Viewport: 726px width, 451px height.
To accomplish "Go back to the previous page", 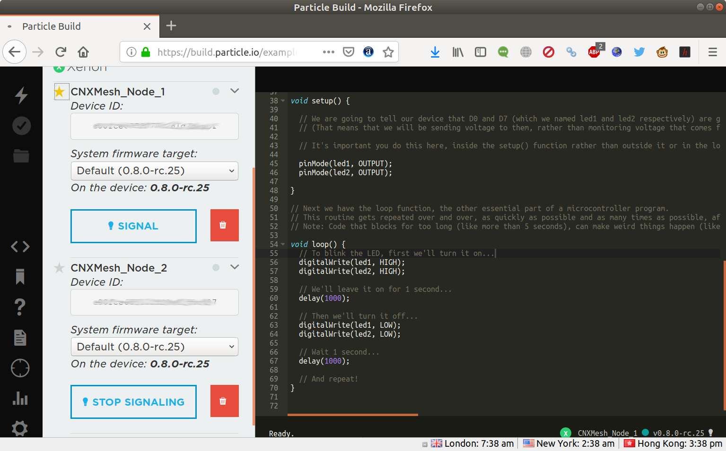I will pyautogui.click(x=15, y=52).
